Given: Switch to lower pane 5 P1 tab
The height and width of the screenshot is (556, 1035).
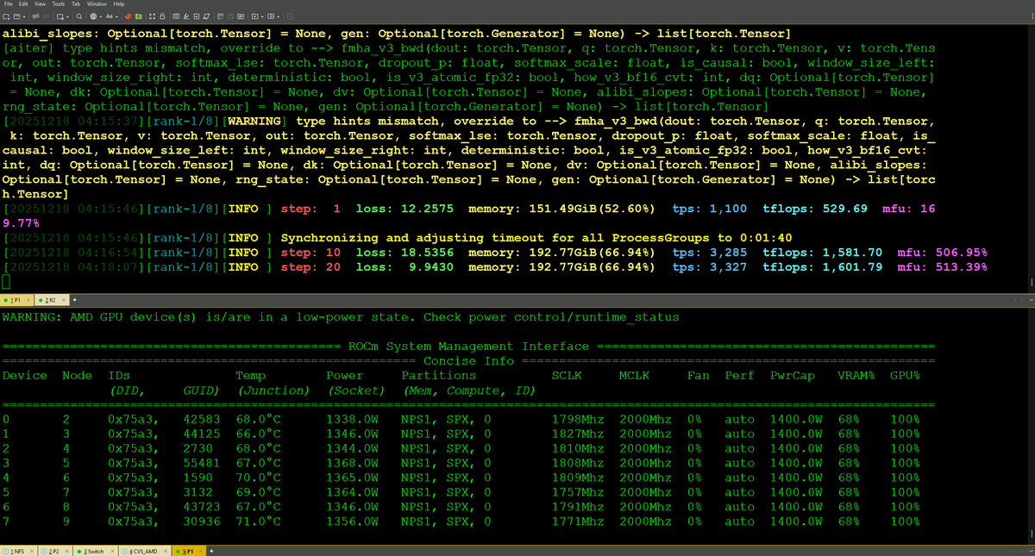Looking at the screenshot, I should (189, 551).
